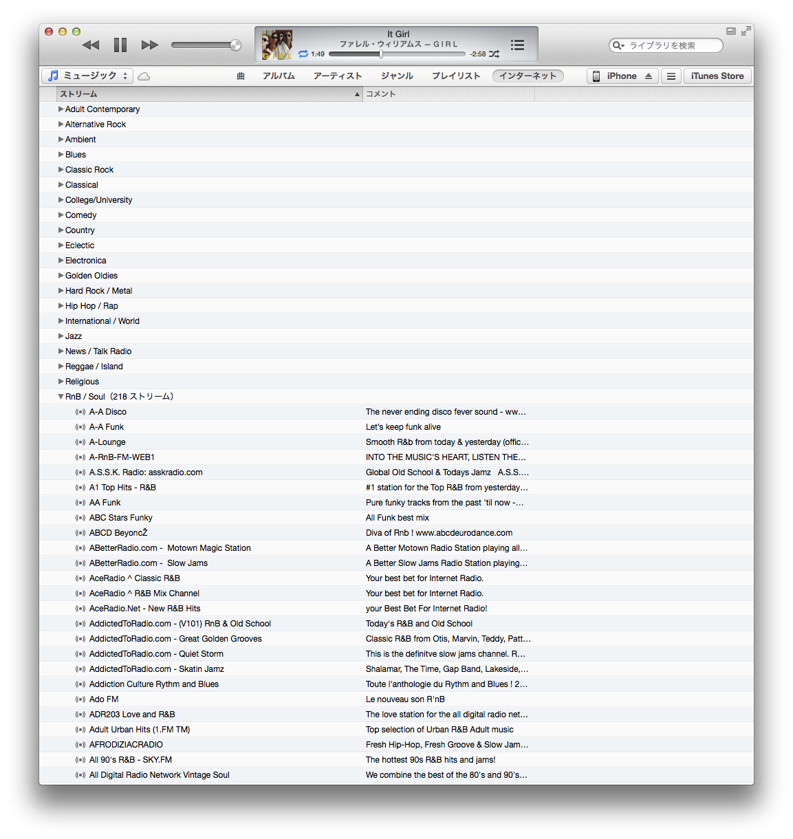Expand the Classical category
Image resolution: width=793 pixels, height=839 pixels.
coord(61,184)
